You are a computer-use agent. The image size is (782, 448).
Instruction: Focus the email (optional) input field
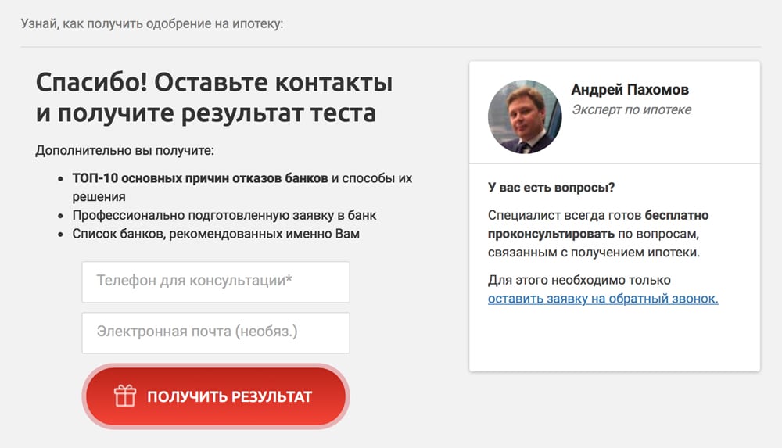pyautogui.click(x=215, y=332)
